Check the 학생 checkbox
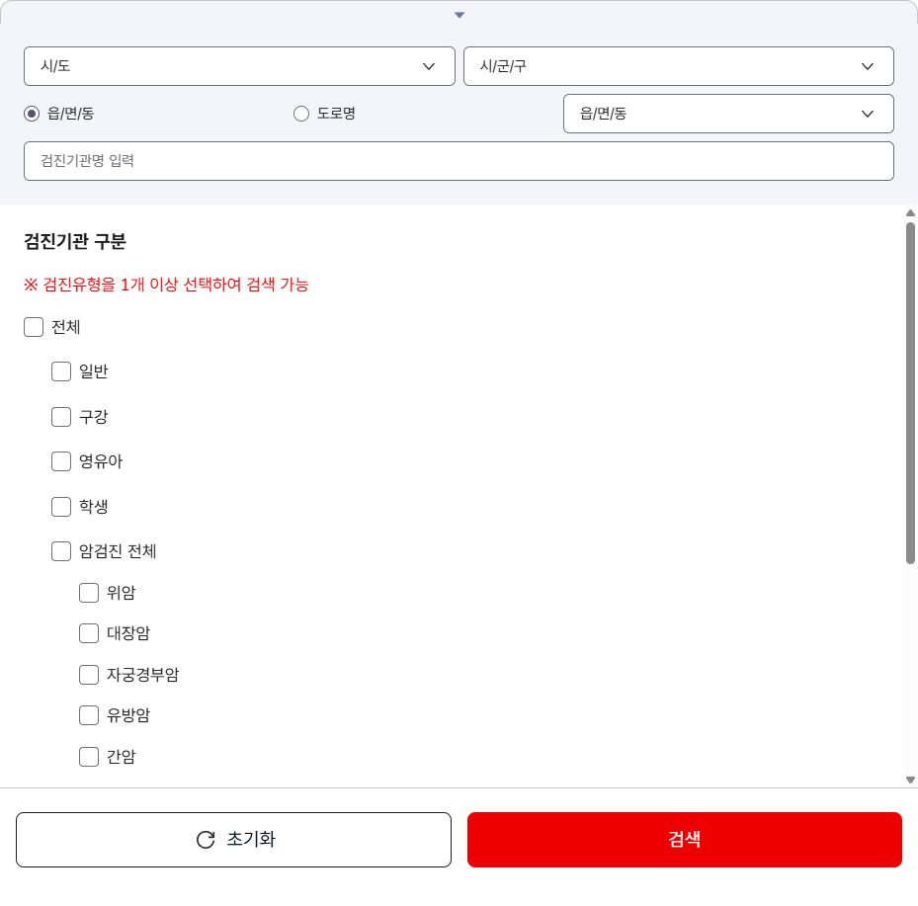918x906 pixels. coord(60,506)
